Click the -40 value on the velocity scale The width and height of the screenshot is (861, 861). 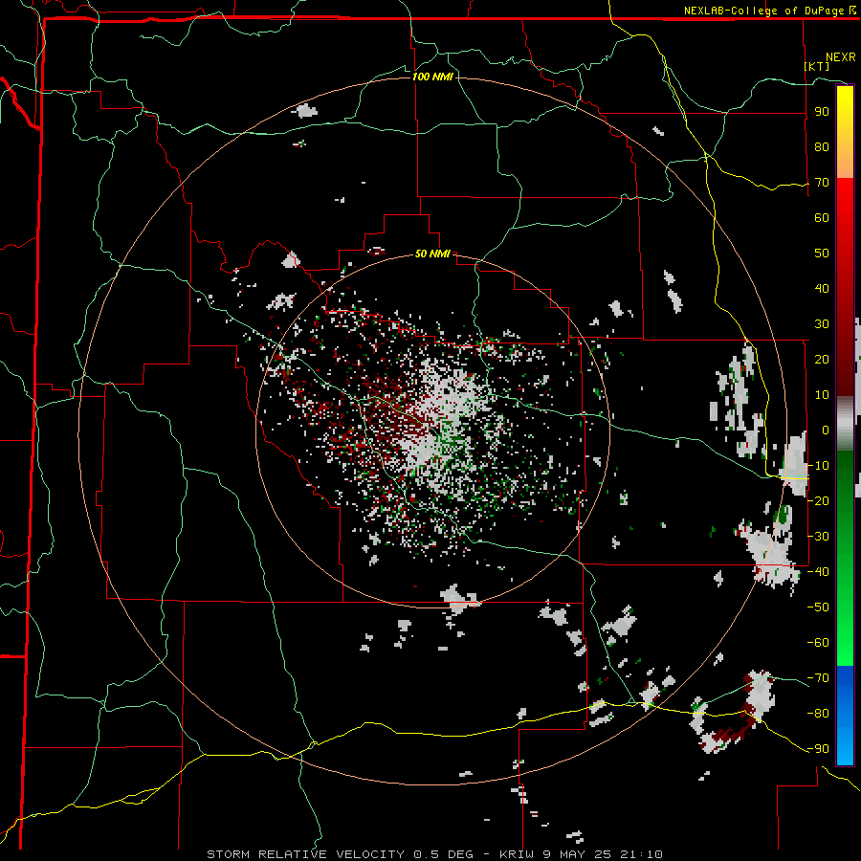pos(818,572)
